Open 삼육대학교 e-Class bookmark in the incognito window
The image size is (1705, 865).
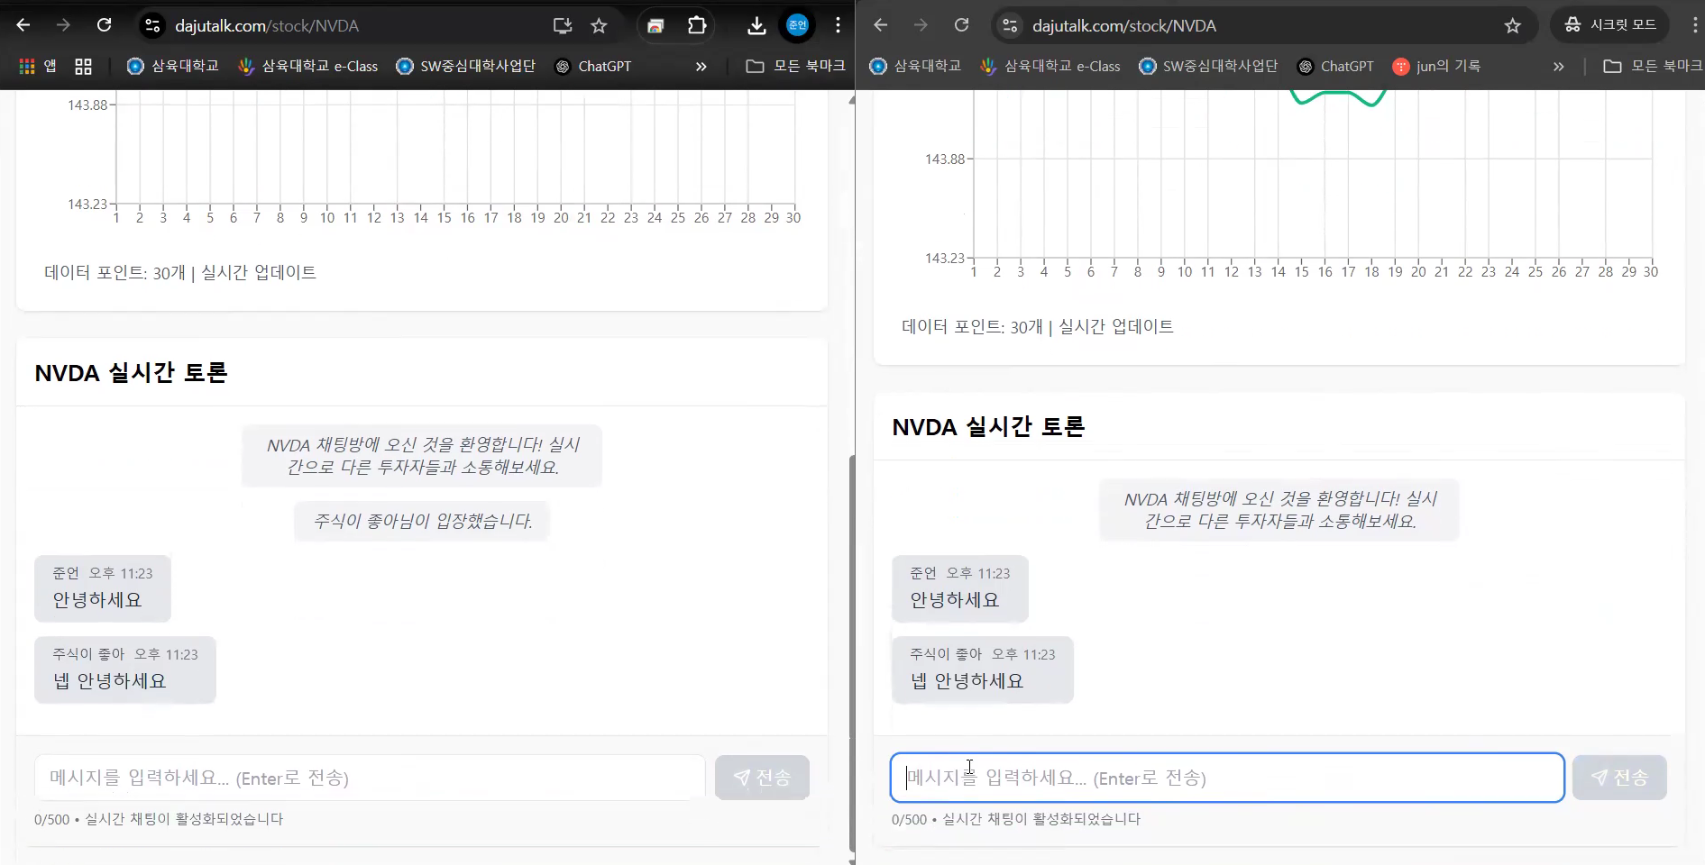click(1050, 66)
